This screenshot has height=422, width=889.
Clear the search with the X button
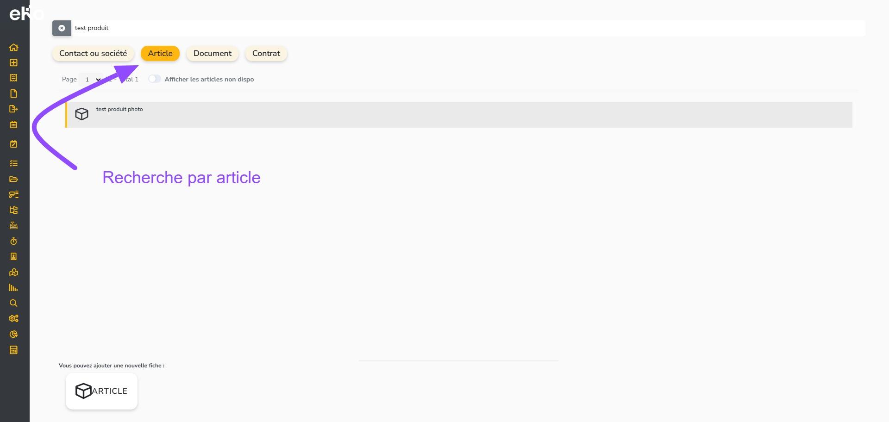pyautogui.click(x=62, y=28)
